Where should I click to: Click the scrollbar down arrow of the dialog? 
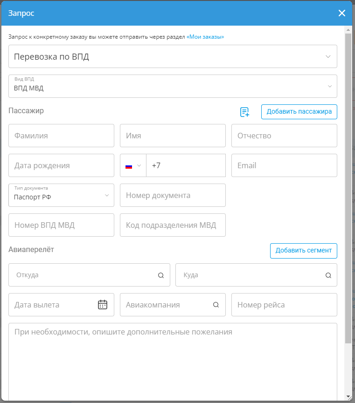(348, 397)
